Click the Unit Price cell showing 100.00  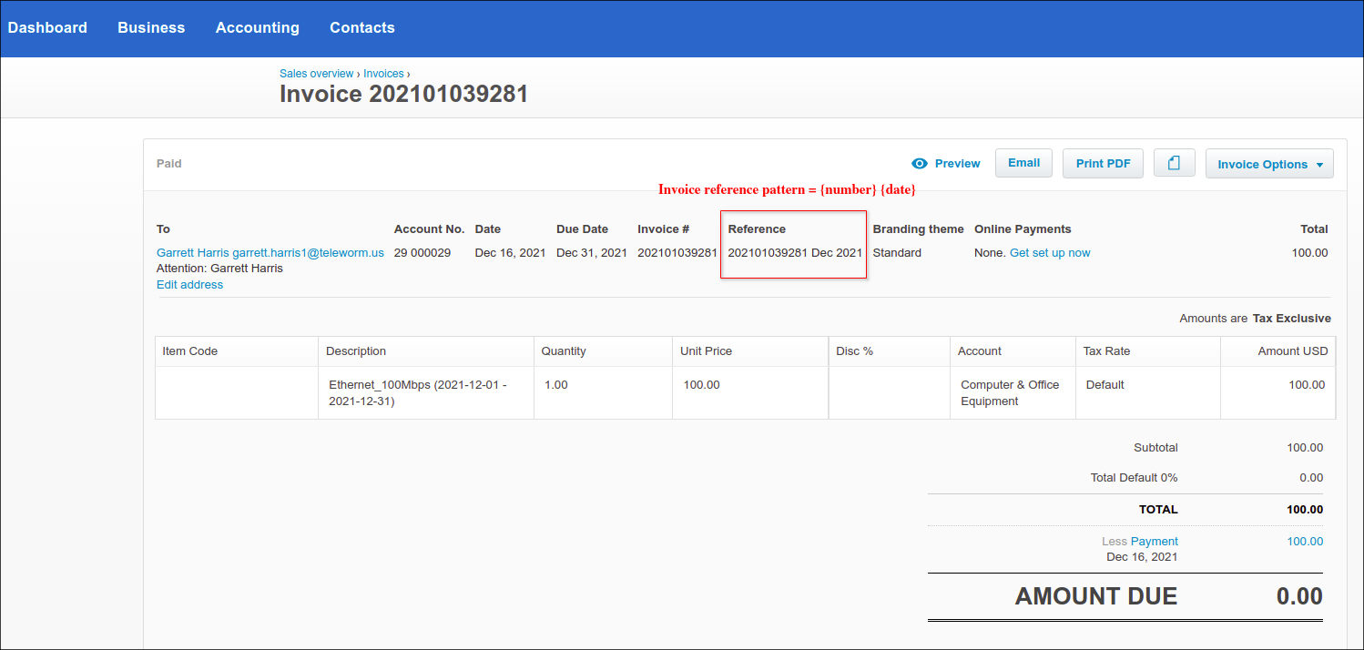(702, 385)
